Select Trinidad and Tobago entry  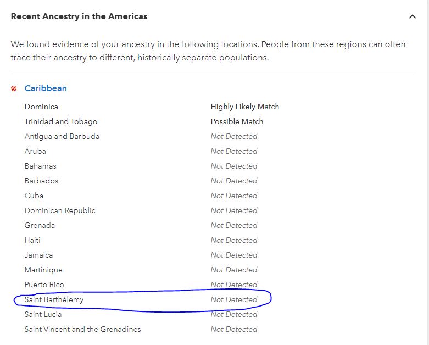click(61, 121)
